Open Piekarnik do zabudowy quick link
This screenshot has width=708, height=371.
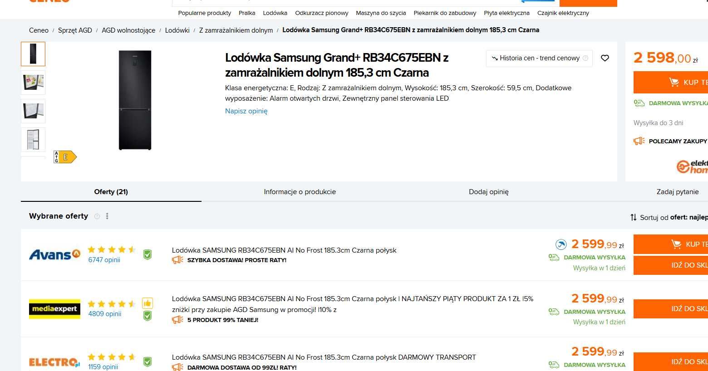[445, 13]
